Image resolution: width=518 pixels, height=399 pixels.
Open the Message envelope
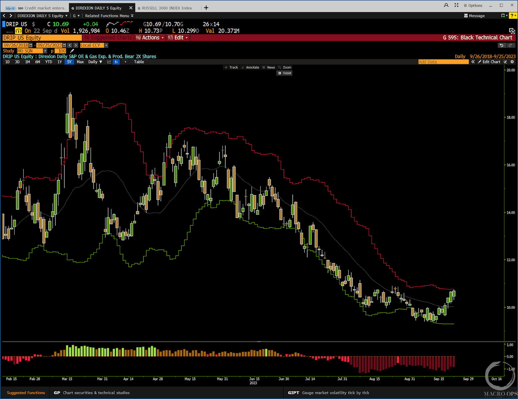pyautogui.click(x=474, y=16)
